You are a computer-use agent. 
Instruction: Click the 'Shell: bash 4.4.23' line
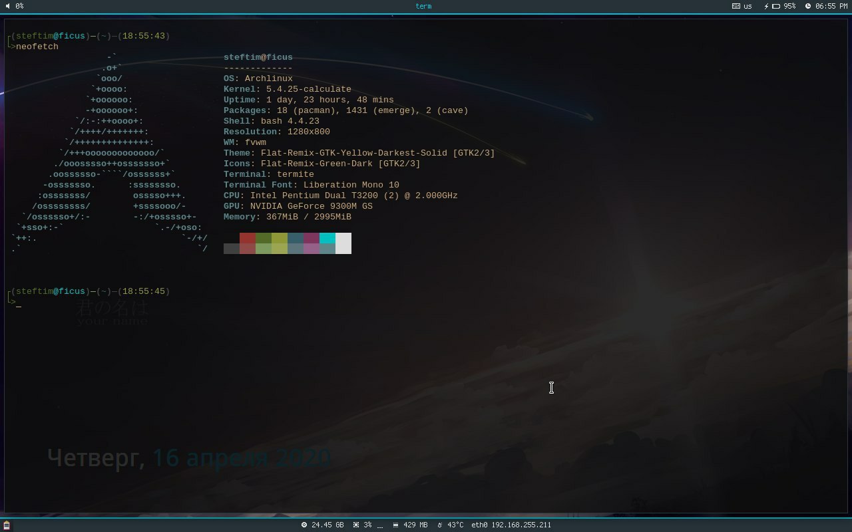(x=272, y=121)
